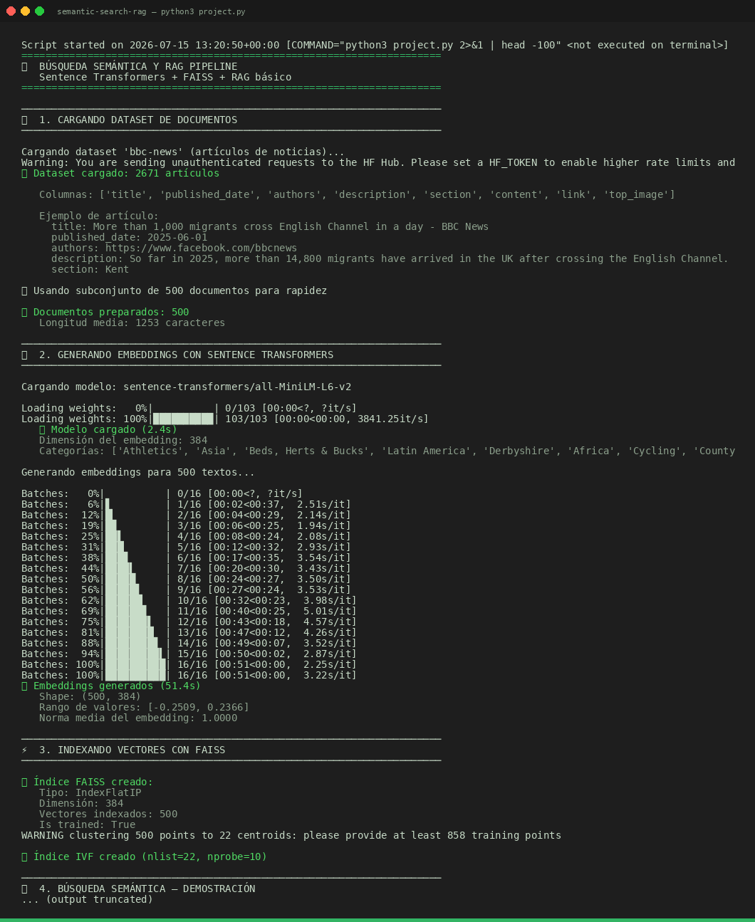
Task: Click 'Norma media del embedding: 1.0000' line
Action: [138, 718]
